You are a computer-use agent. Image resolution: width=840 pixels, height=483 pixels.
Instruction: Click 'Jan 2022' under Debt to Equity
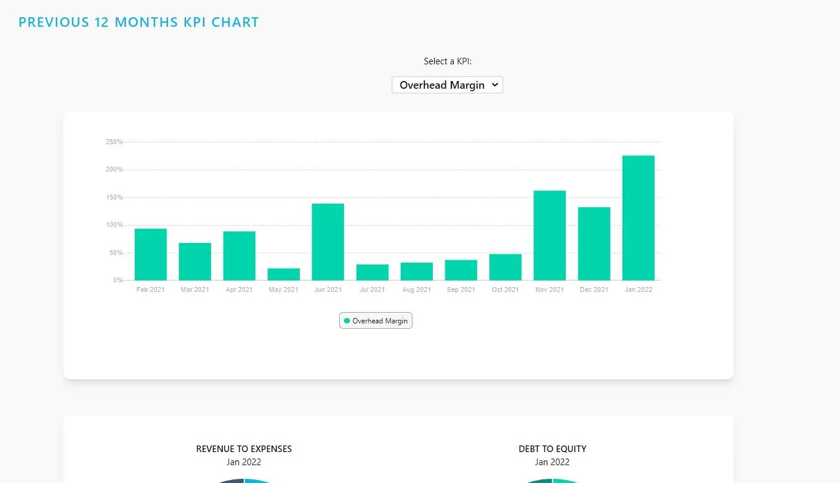click(x=553, y=462)
